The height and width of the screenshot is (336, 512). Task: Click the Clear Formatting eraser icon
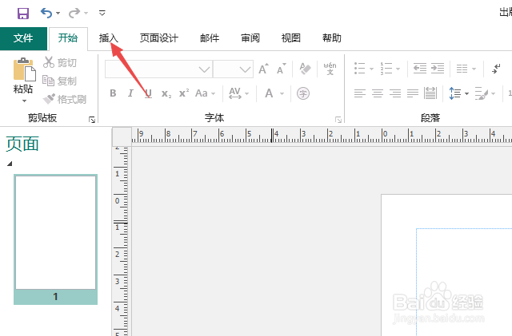[305, 69]
